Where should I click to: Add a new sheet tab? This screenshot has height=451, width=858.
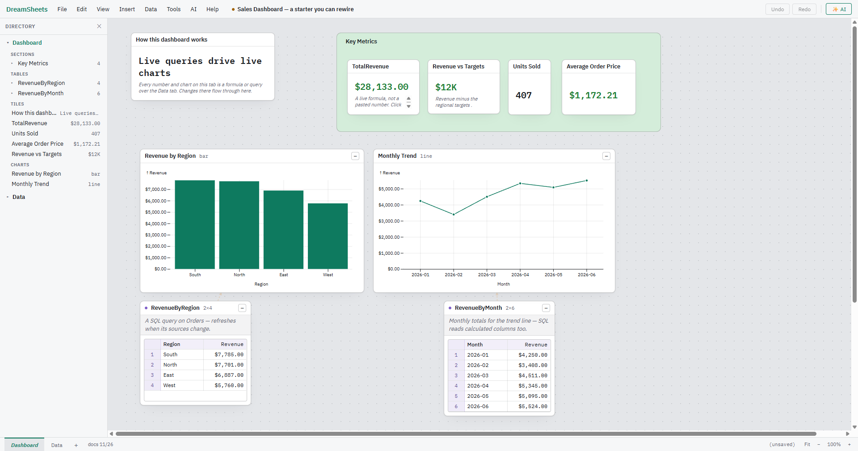76,445
